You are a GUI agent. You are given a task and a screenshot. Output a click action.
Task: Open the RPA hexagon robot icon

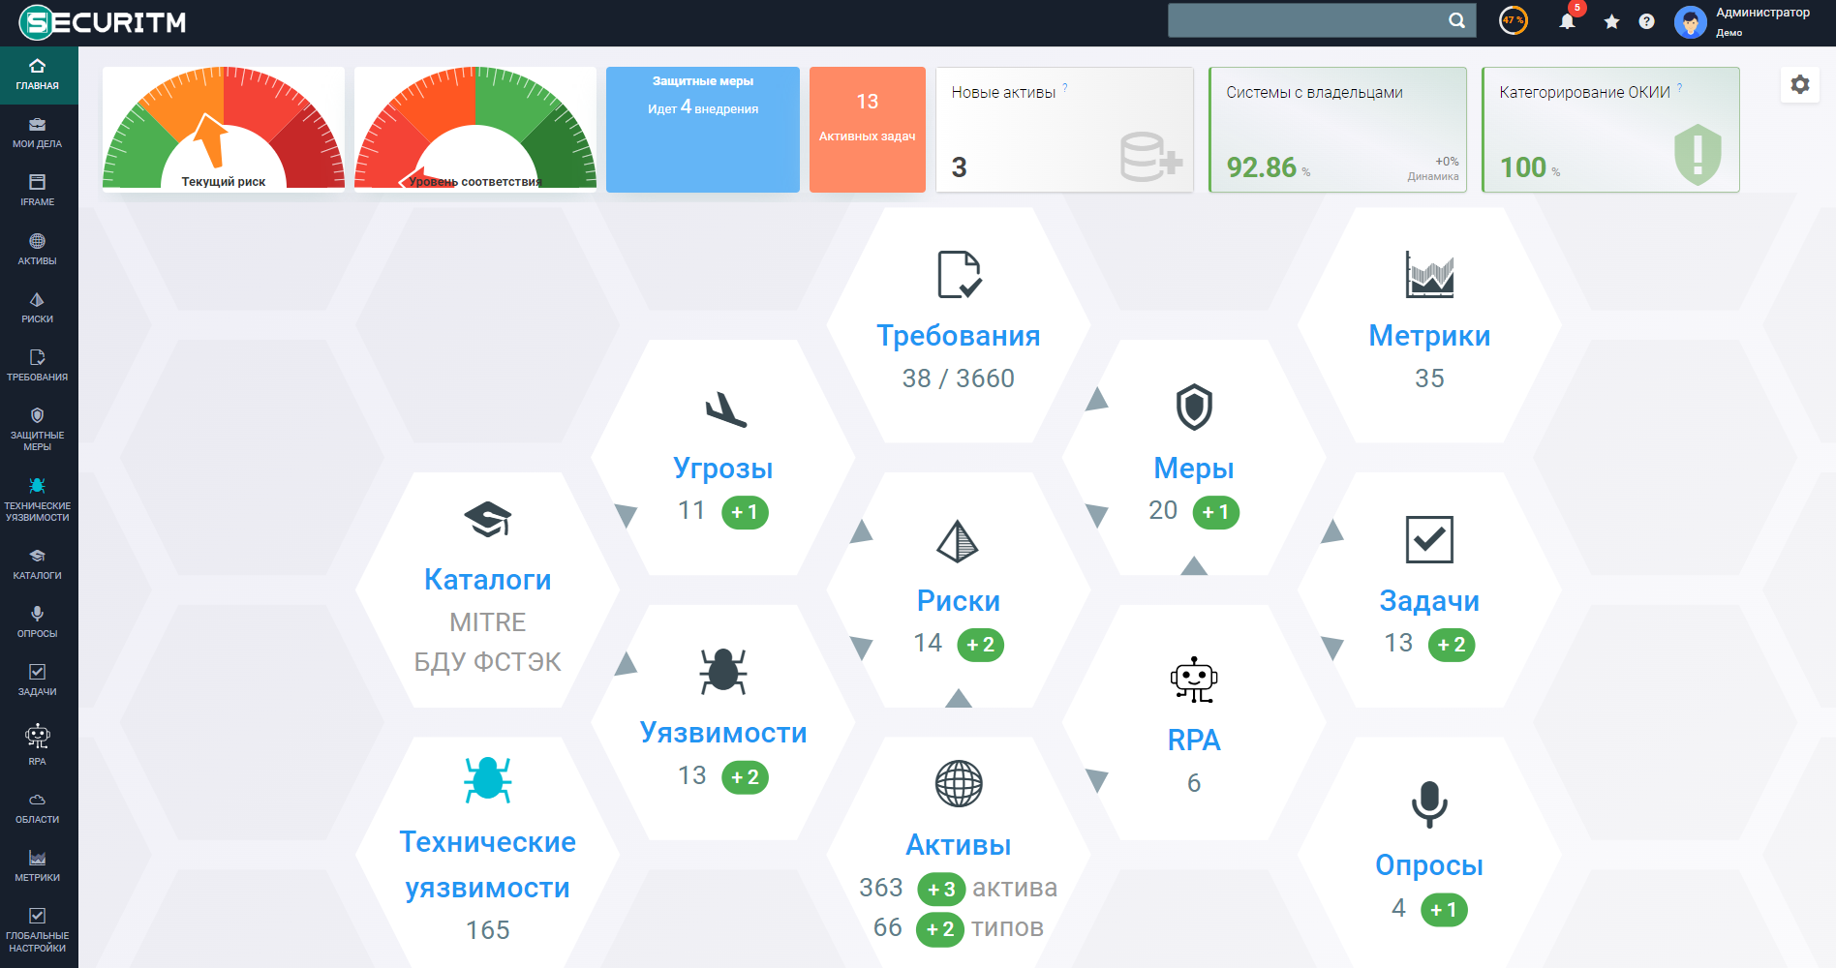click(x=1194, y=680)
